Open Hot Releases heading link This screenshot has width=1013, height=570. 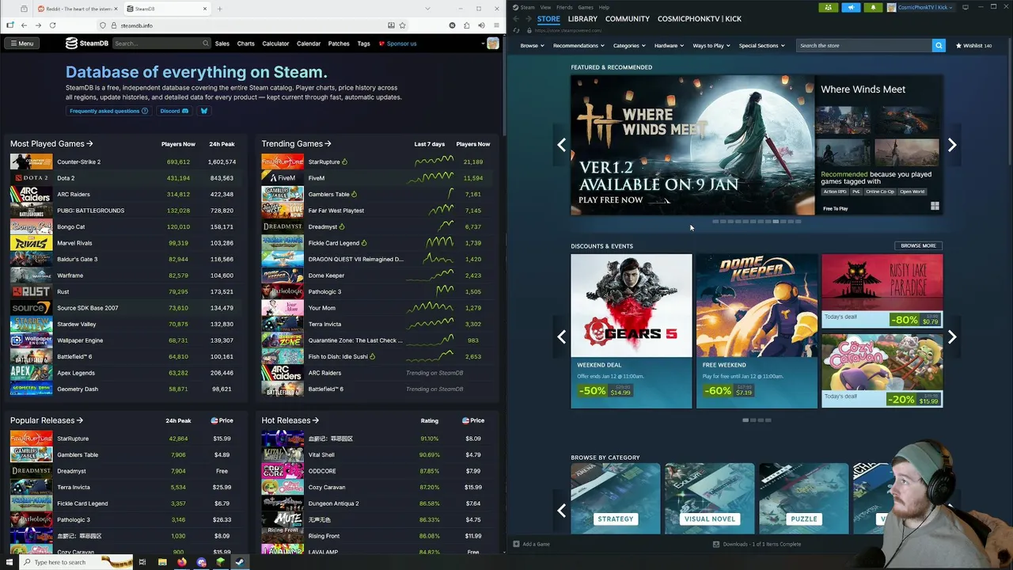click(290, 420)
